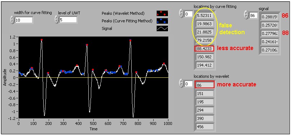Click the width for curve fitting field
Image resolution: width=291 pixels, height=135 pixels.
24,20
